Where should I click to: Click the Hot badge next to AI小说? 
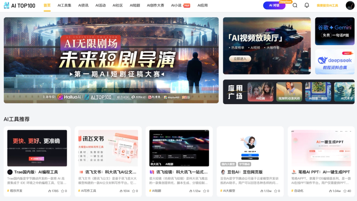tap(187, 5)
